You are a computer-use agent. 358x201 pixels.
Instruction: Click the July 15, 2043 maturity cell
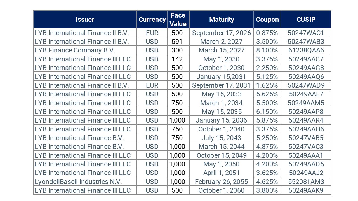[x=222, y=138]
